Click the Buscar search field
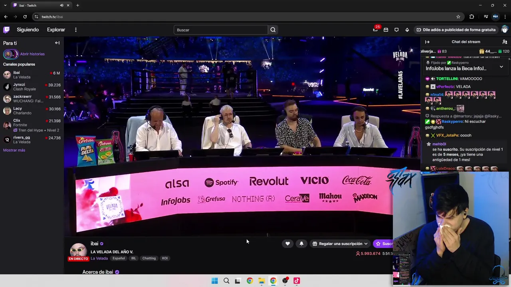This screenshot has width=511, height=287. point(221,30)
